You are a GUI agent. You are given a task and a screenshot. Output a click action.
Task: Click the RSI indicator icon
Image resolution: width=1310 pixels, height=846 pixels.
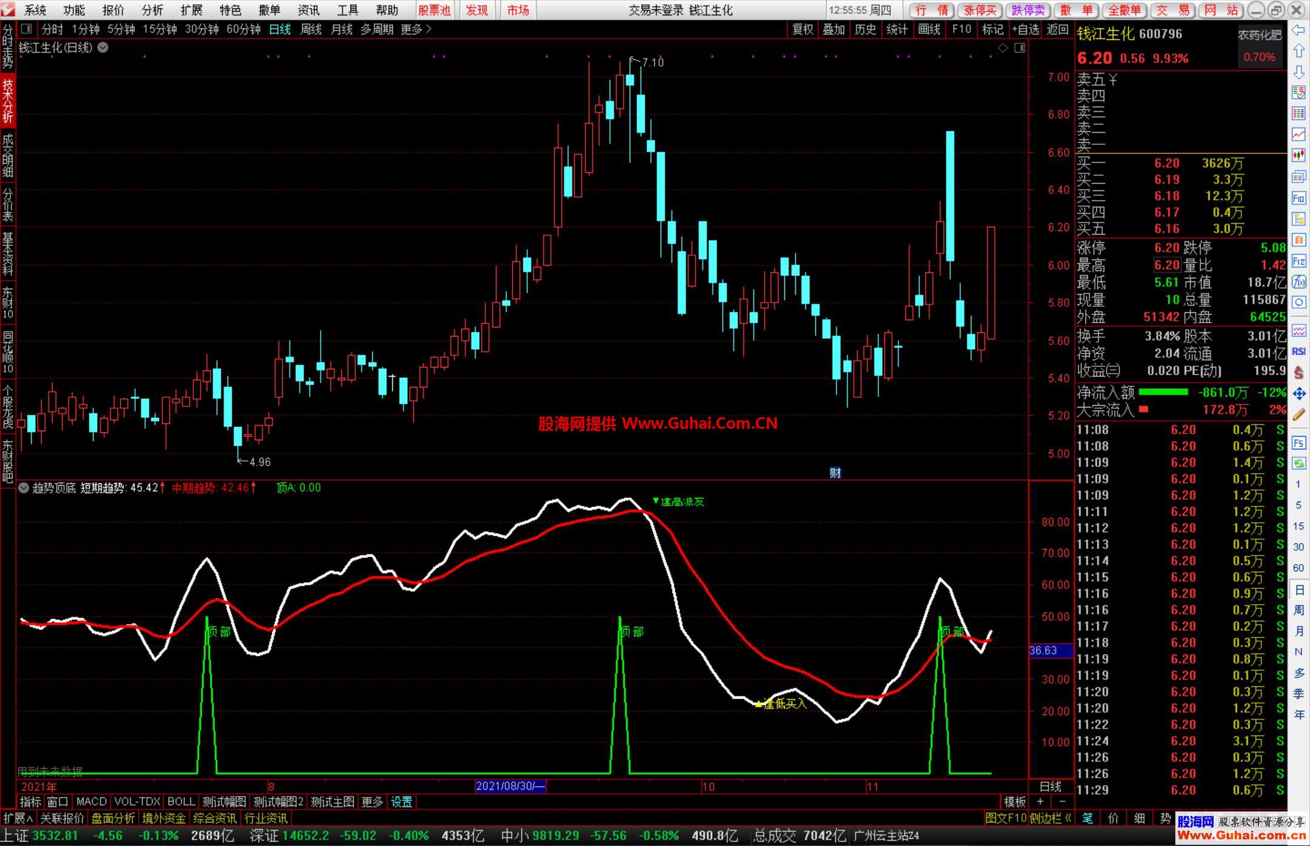pos(1298,352)
